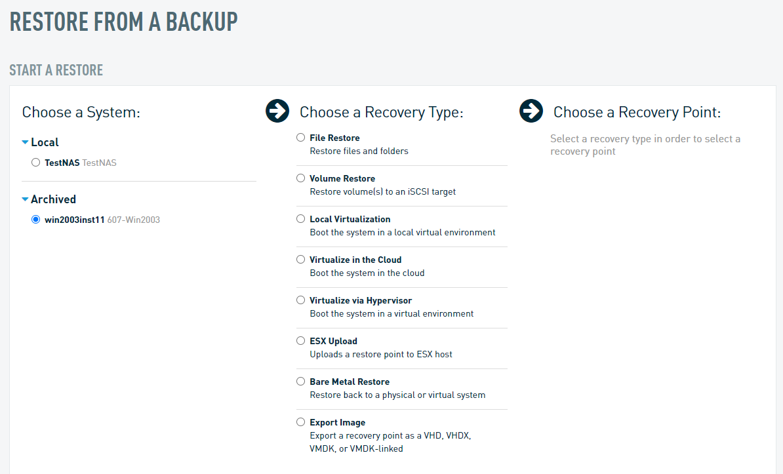This screenshot has width=783, height=474.
Task: Select the TestNAS system radio button
Action: (x=35, y=162)
